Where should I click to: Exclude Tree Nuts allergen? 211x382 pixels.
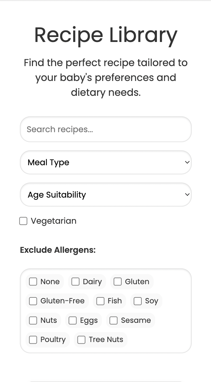pos(81,340)
